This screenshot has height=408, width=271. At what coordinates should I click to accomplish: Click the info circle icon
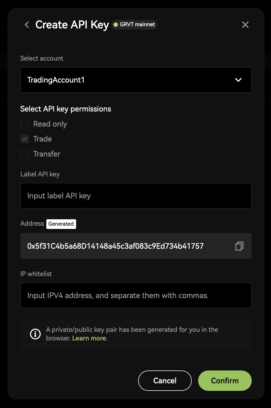click(35, 334)
